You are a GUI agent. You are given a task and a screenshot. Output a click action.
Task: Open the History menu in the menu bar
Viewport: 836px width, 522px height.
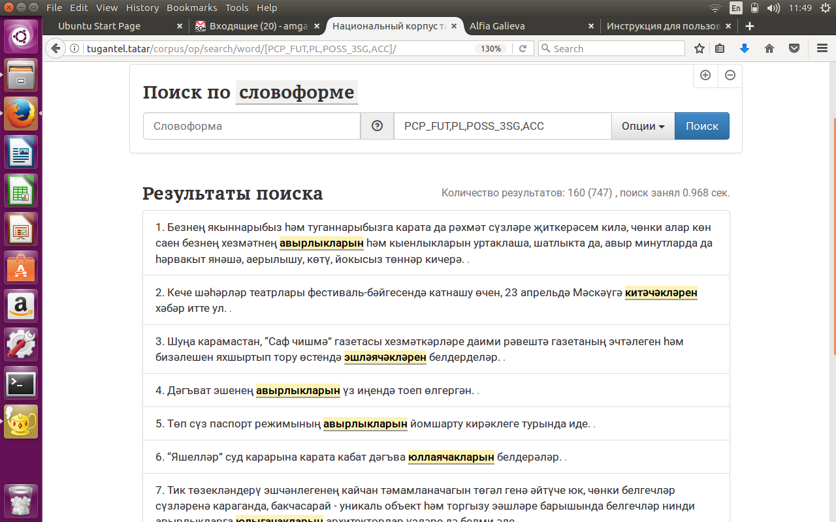pos(142,7)
